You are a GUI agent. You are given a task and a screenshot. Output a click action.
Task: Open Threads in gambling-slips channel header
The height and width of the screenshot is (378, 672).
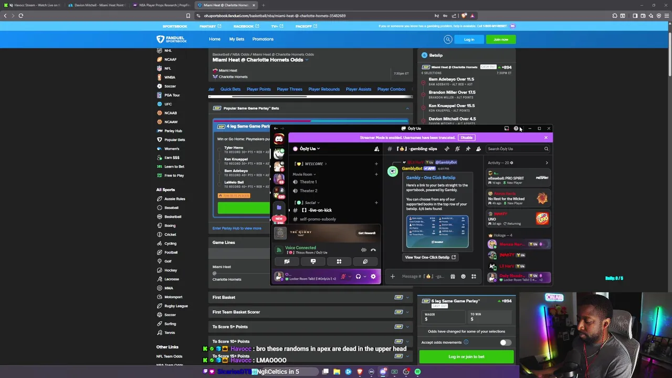447,149
